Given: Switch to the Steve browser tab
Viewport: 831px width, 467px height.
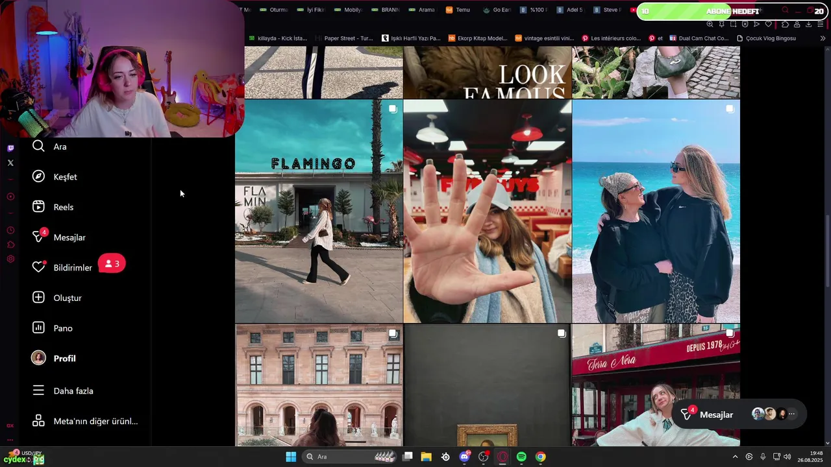Looking at the screenshot, I should click(x=606, y=10).
